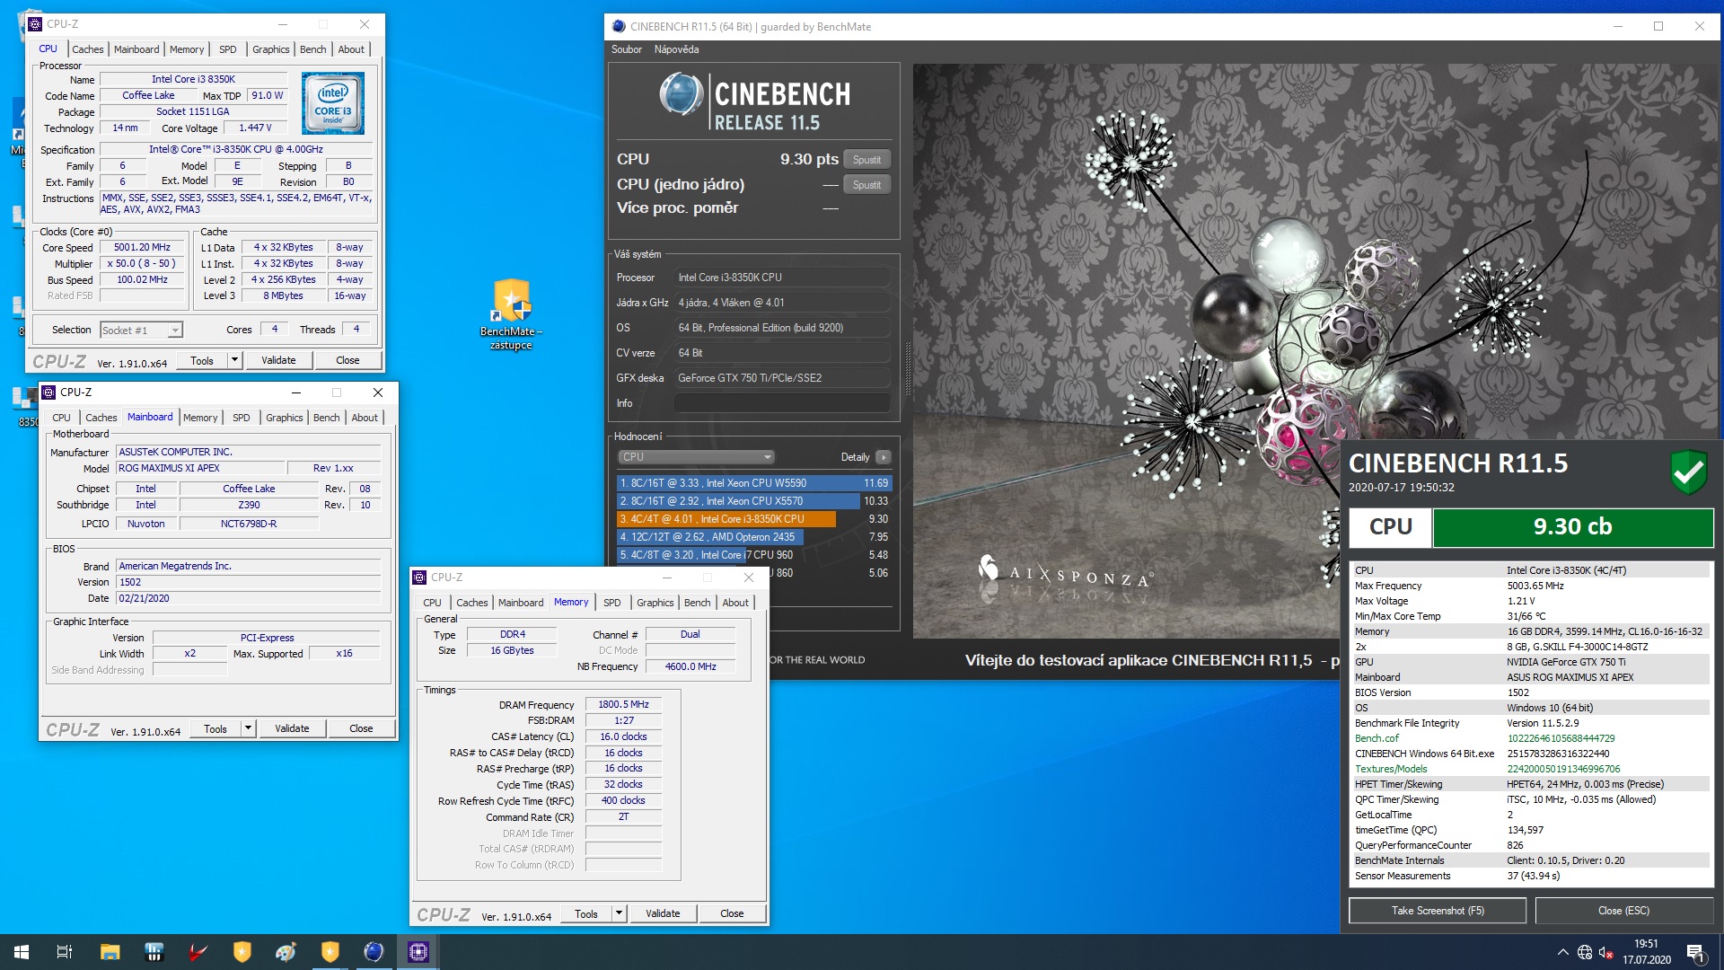This screenshot has height=970, width=1724.
Task: Show hidden tray icons with the chevron
Action: 1562,952
